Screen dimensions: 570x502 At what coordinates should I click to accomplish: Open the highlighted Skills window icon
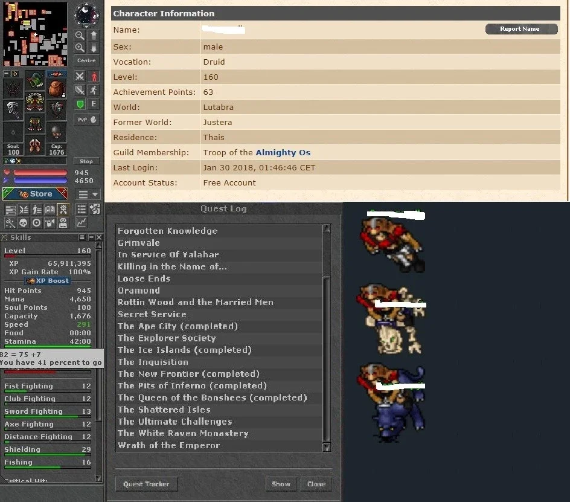[63, 209]
